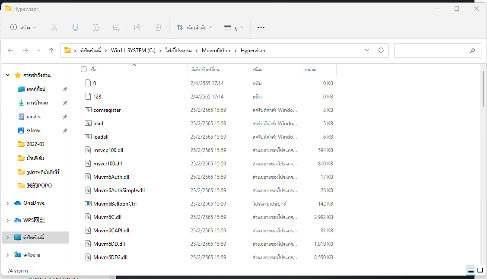This screenshot has width=487, height=279.
Task: Expand the พีซีเครื่องนี้ tree node
Action: pyautogui.click(x=8, y=238)
